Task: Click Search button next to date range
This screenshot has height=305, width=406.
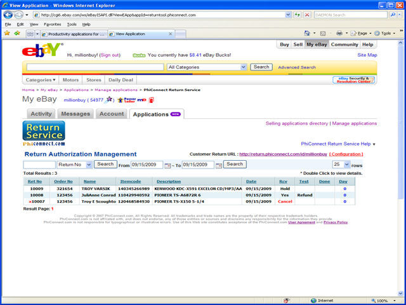Action: point(235,164)
